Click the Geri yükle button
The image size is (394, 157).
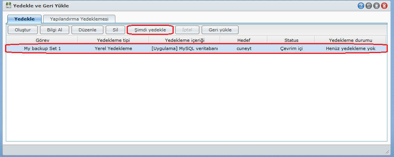220,30
